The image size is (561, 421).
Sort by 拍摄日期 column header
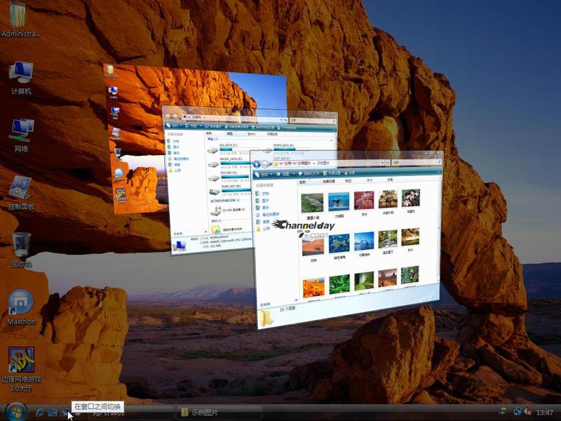tap(329, 181)
